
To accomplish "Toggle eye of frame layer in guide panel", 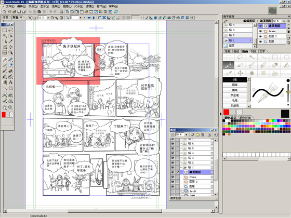I will pyautogui.click(x=260, y=31).
